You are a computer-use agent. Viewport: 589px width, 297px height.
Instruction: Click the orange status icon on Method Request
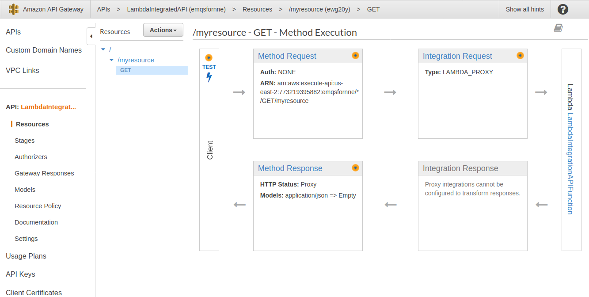coord(355,55)
